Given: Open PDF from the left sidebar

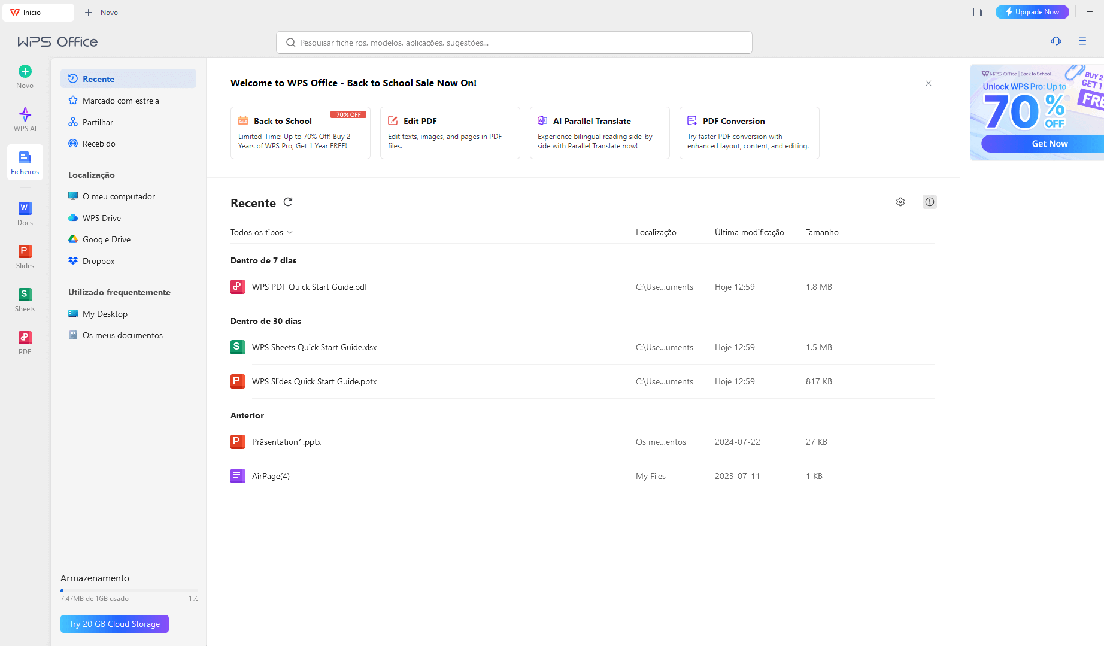Looking at the screenshot, I should [25, 342].
